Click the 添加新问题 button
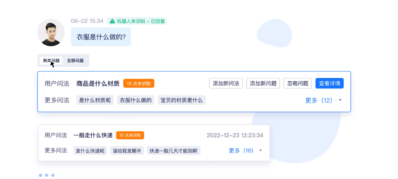Screen dimensions: 398x179 (x=263, y=83)
